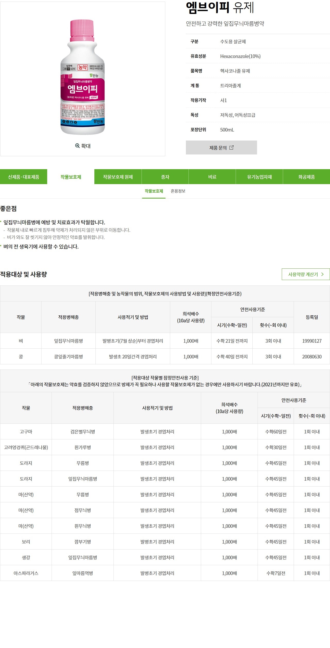
Task: Click the 좋은점 heading
Action: [8, 209]
